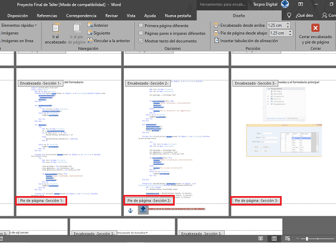Toggle Páginas pares e impares diferentes
The height and width of the screenshot is (243, 336).
point(141,34)
